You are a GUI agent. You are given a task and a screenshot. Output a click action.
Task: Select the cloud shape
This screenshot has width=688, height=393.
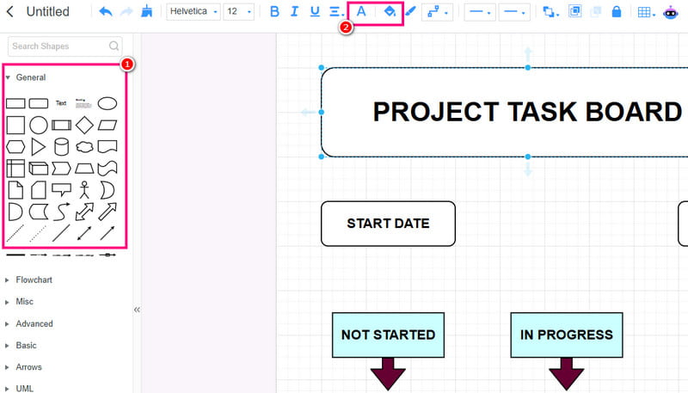point(84,146)
